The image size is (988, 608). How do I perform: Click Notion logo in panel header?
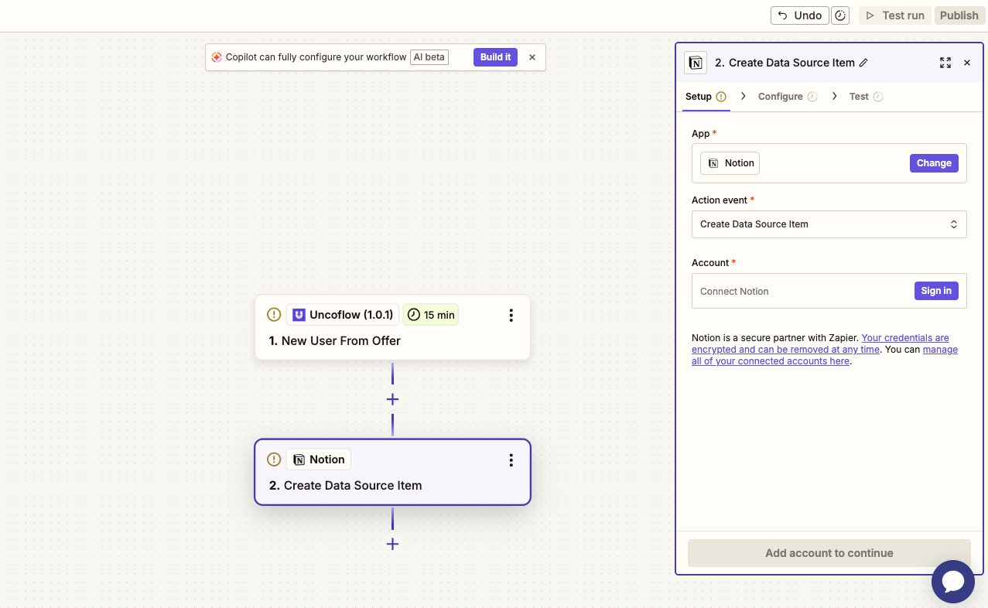(x=696, y=63)
